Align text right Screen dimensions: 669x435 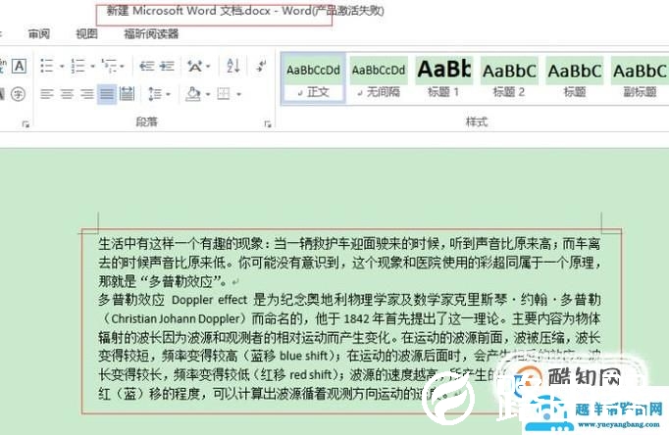86,94
